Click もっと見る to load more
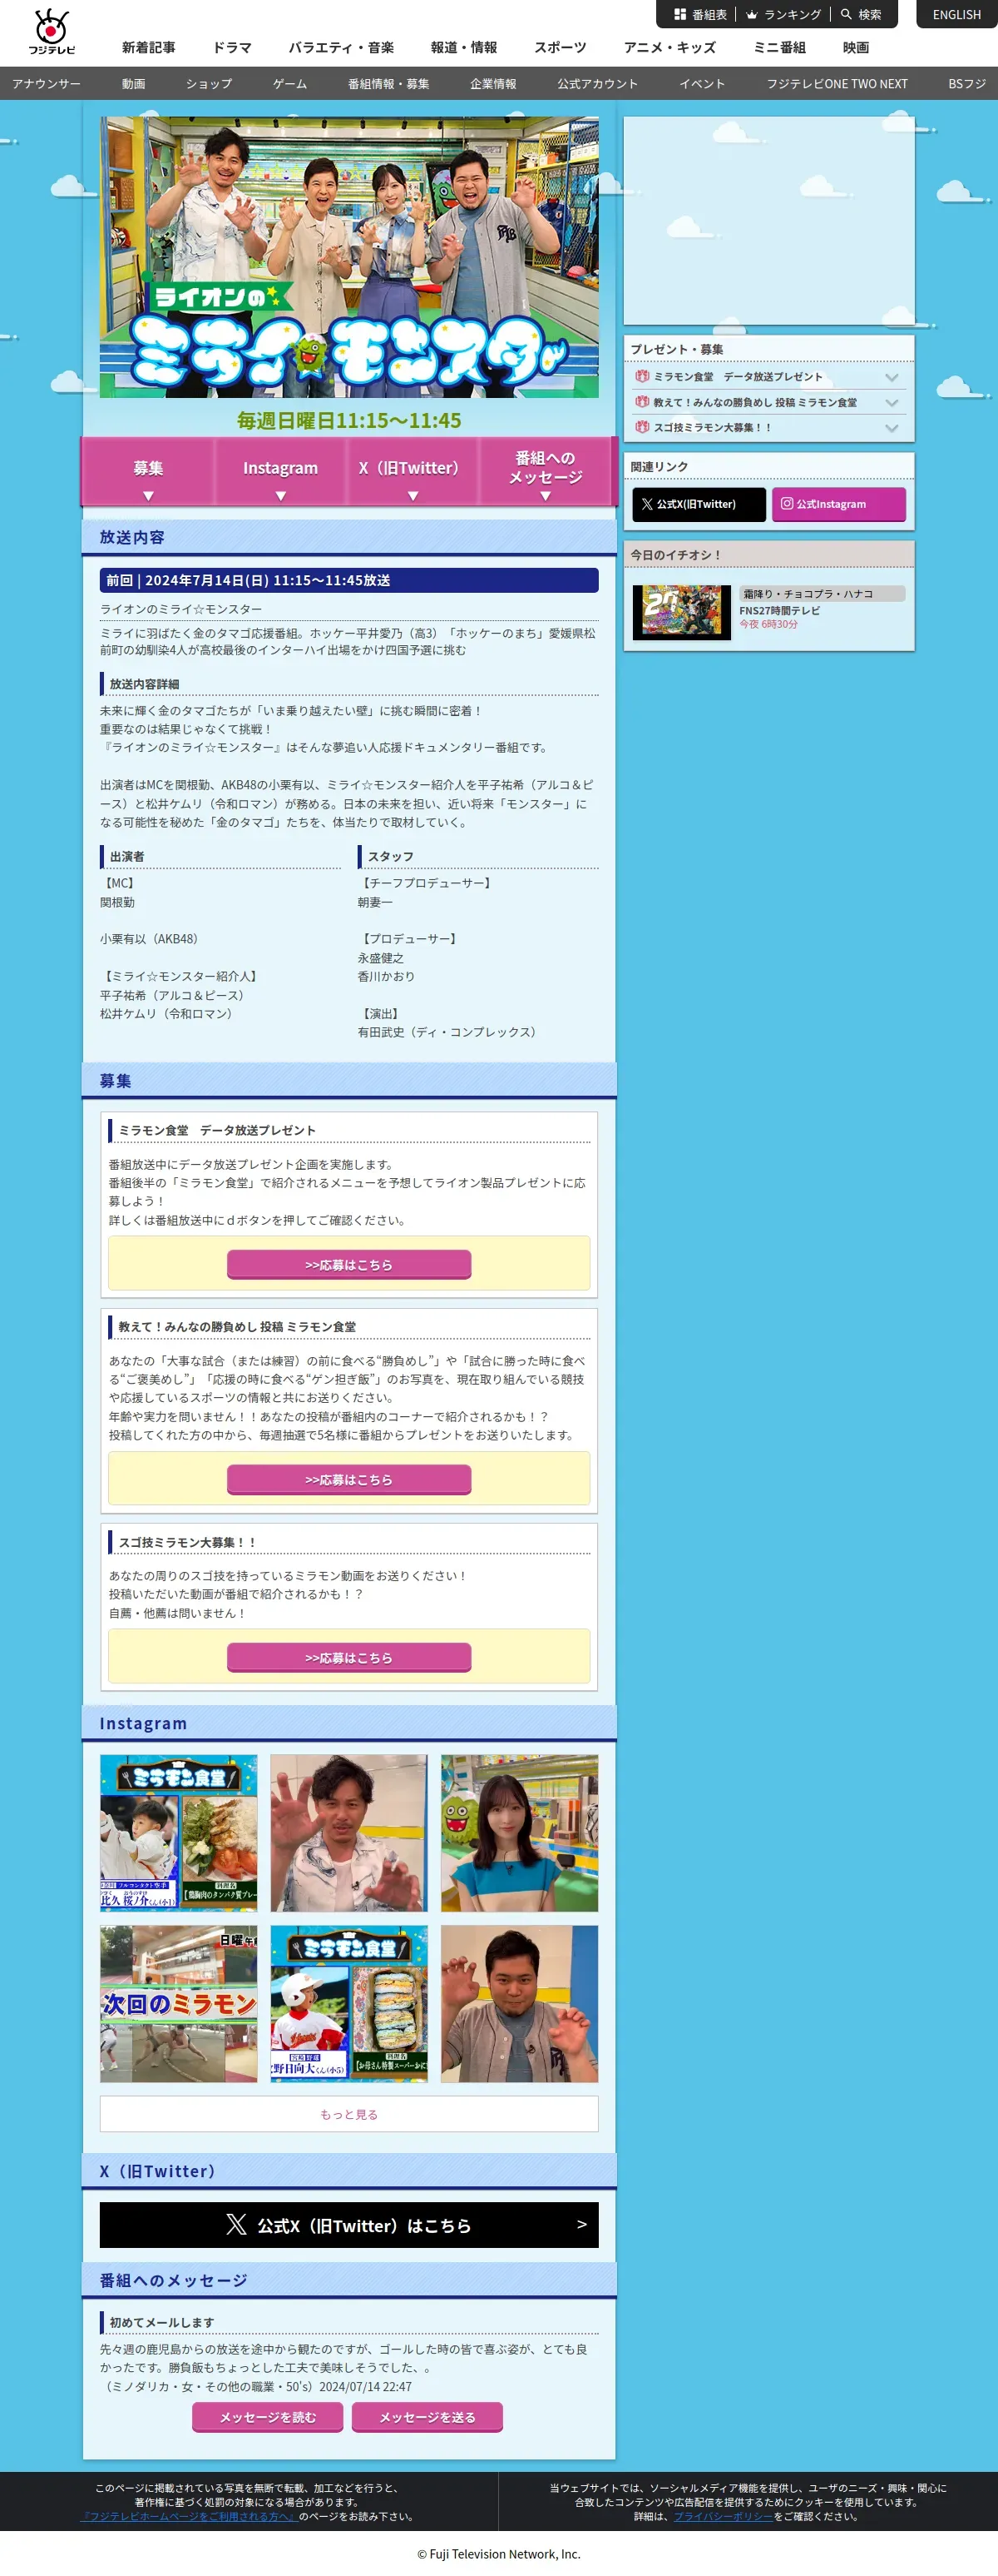 [x=348, y=2114]
